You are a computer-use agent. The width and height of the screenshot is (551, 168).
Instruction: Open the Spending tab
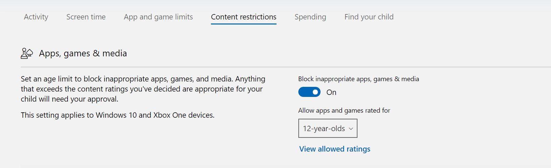(310, 17)
